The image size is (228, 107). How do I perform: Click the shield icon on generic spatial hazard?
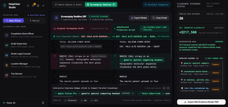coord(182,63)
